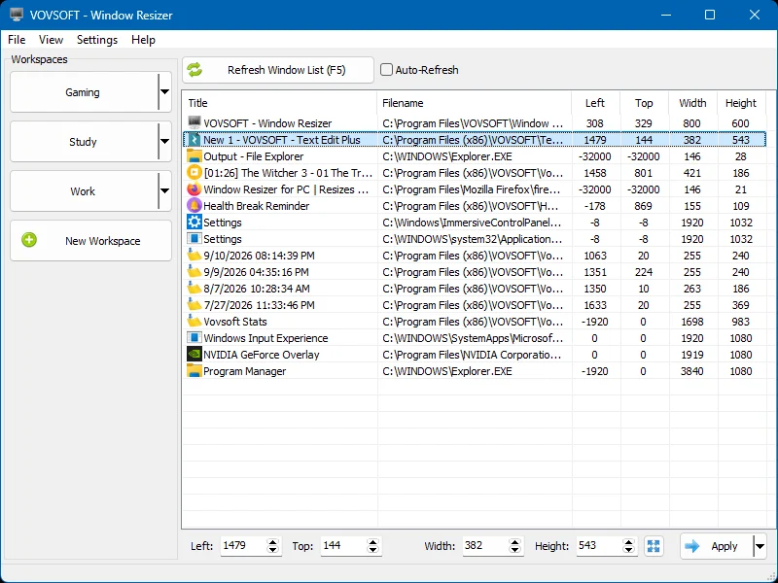Click the Health Break Reminder bell icon

pos(194,206)
